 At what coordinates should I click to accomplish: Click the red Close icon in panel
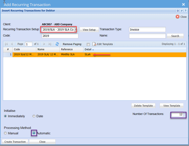click(178, 17)
